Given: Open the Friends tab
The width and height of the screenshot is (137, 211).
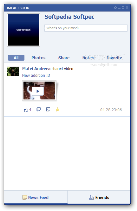Looking at the screenshot, I should [x=99, y=197].
